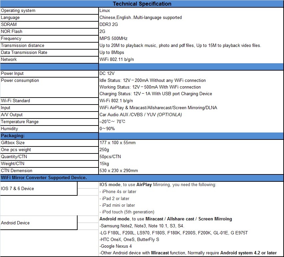Click the '- iPhone 4s or later' line
The width and height of the screenshot is (284, 257).
(118, 192)
